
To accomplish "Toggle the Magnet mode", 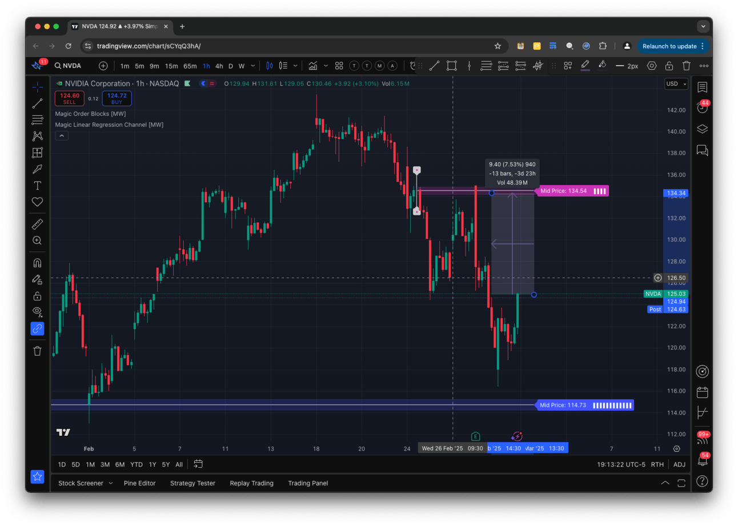I will [x=37, y=263].
